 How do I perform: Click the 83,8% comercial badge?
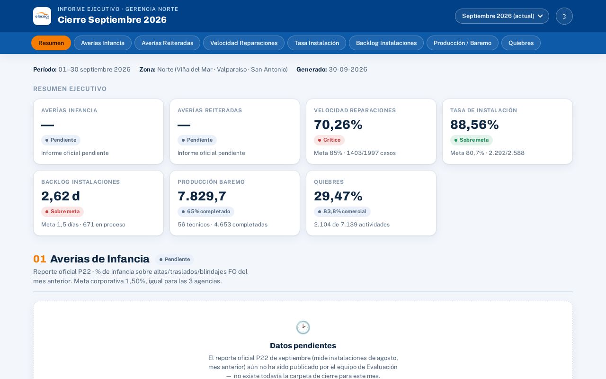(x=342, y=212)
